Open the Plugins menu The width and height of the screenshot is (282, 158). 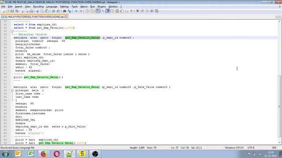pyautogui.click(x=102, y=7)
